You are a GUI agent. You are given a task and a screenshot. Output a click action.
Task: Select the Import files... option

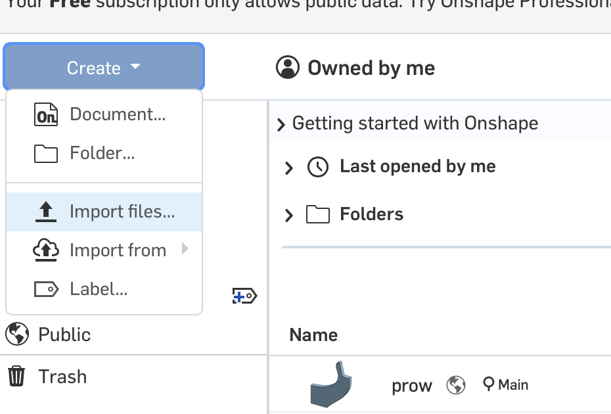pos(122,212)
